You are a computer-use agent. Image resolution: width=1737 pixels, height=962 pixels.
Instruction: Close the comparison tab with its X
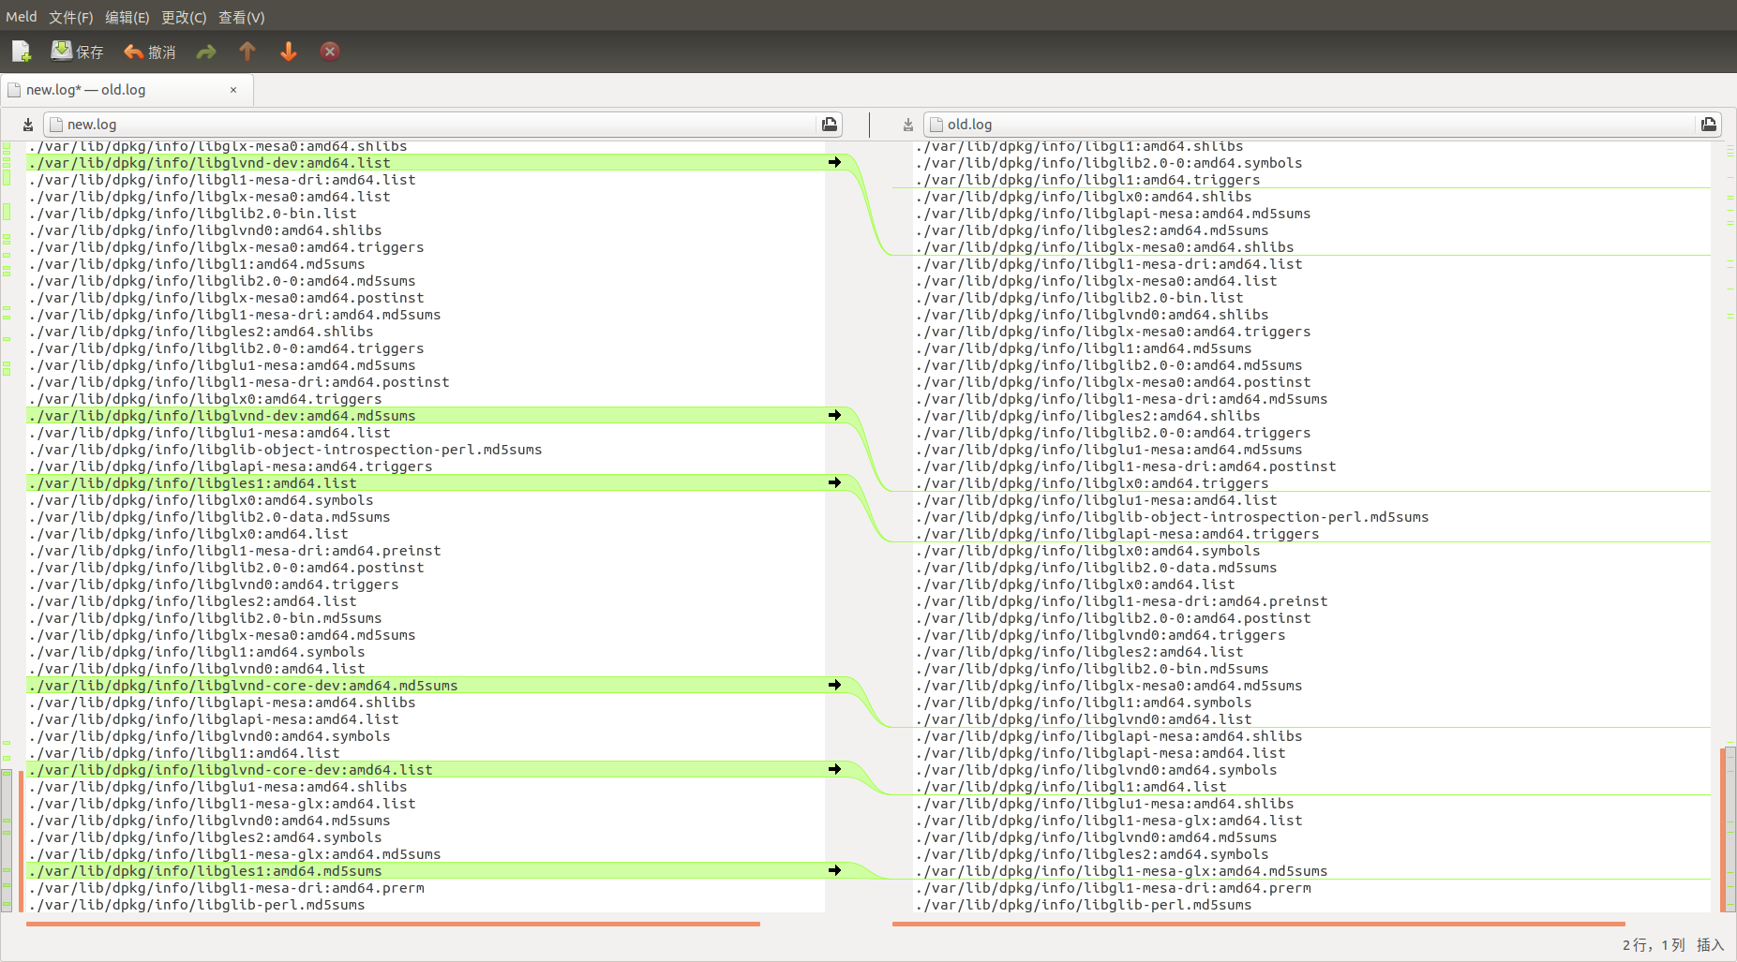(233, 89)
